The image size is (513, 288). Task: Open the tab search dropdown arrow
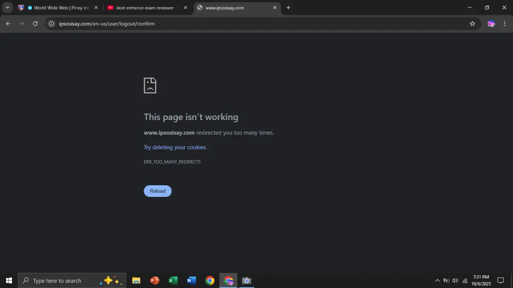coord(7,8)
